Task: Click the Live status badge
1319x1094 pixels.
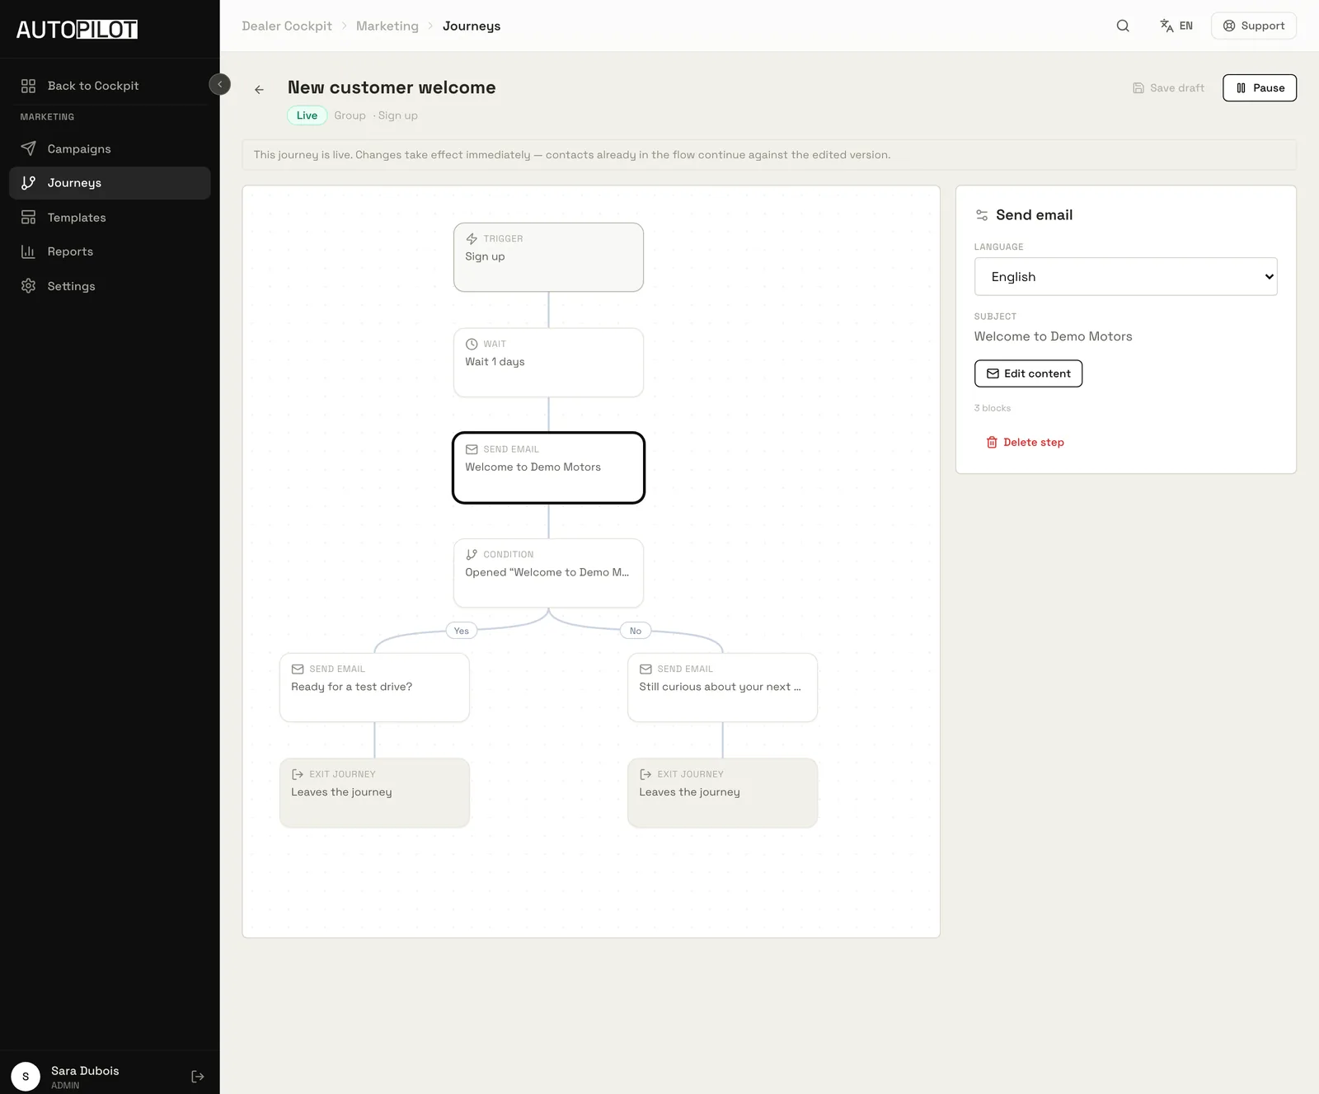Action: tap(307, 115)
